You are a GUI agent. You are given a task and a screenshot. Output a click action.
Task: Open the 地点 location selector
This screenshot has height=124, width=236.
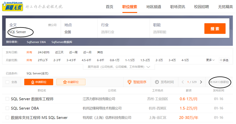79,28
